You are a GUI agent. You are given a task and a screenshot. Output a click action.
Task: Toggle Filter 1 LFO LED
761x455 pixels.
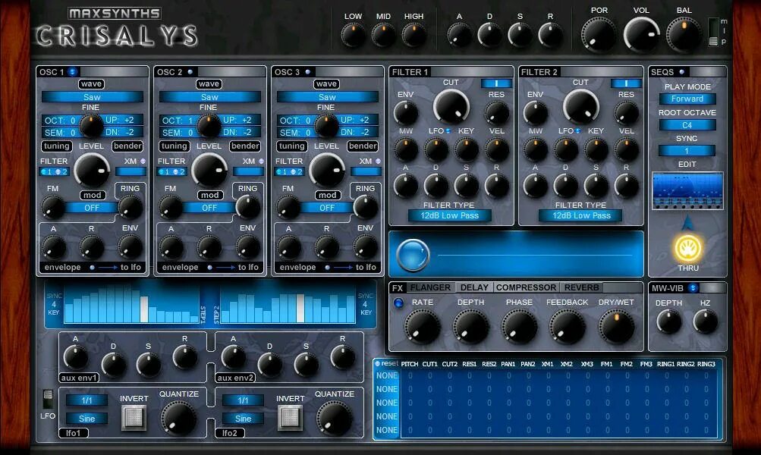[x=448, y=131]
